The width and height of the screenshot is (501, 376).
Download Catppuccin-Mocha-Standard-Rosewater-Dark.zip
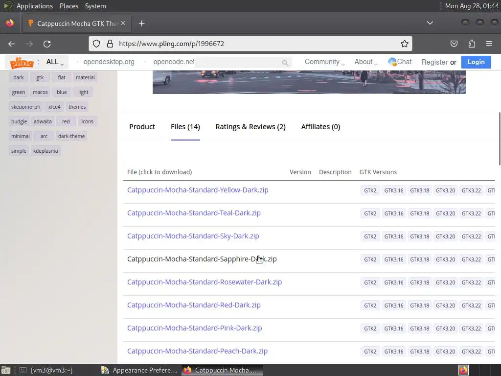tap(205, 282)
